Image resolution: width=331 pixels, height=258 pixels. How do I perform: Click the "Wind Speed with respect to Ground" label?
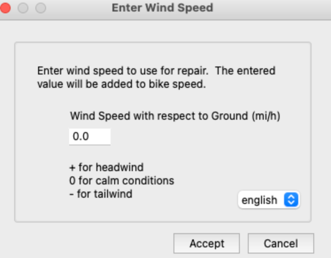pos(159,116)
